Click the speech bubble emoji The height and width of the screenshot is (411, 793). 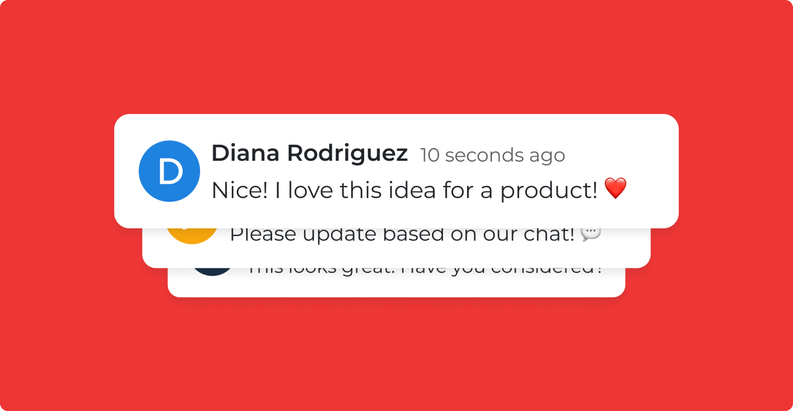pyautogui.click(x=590, y=234)
